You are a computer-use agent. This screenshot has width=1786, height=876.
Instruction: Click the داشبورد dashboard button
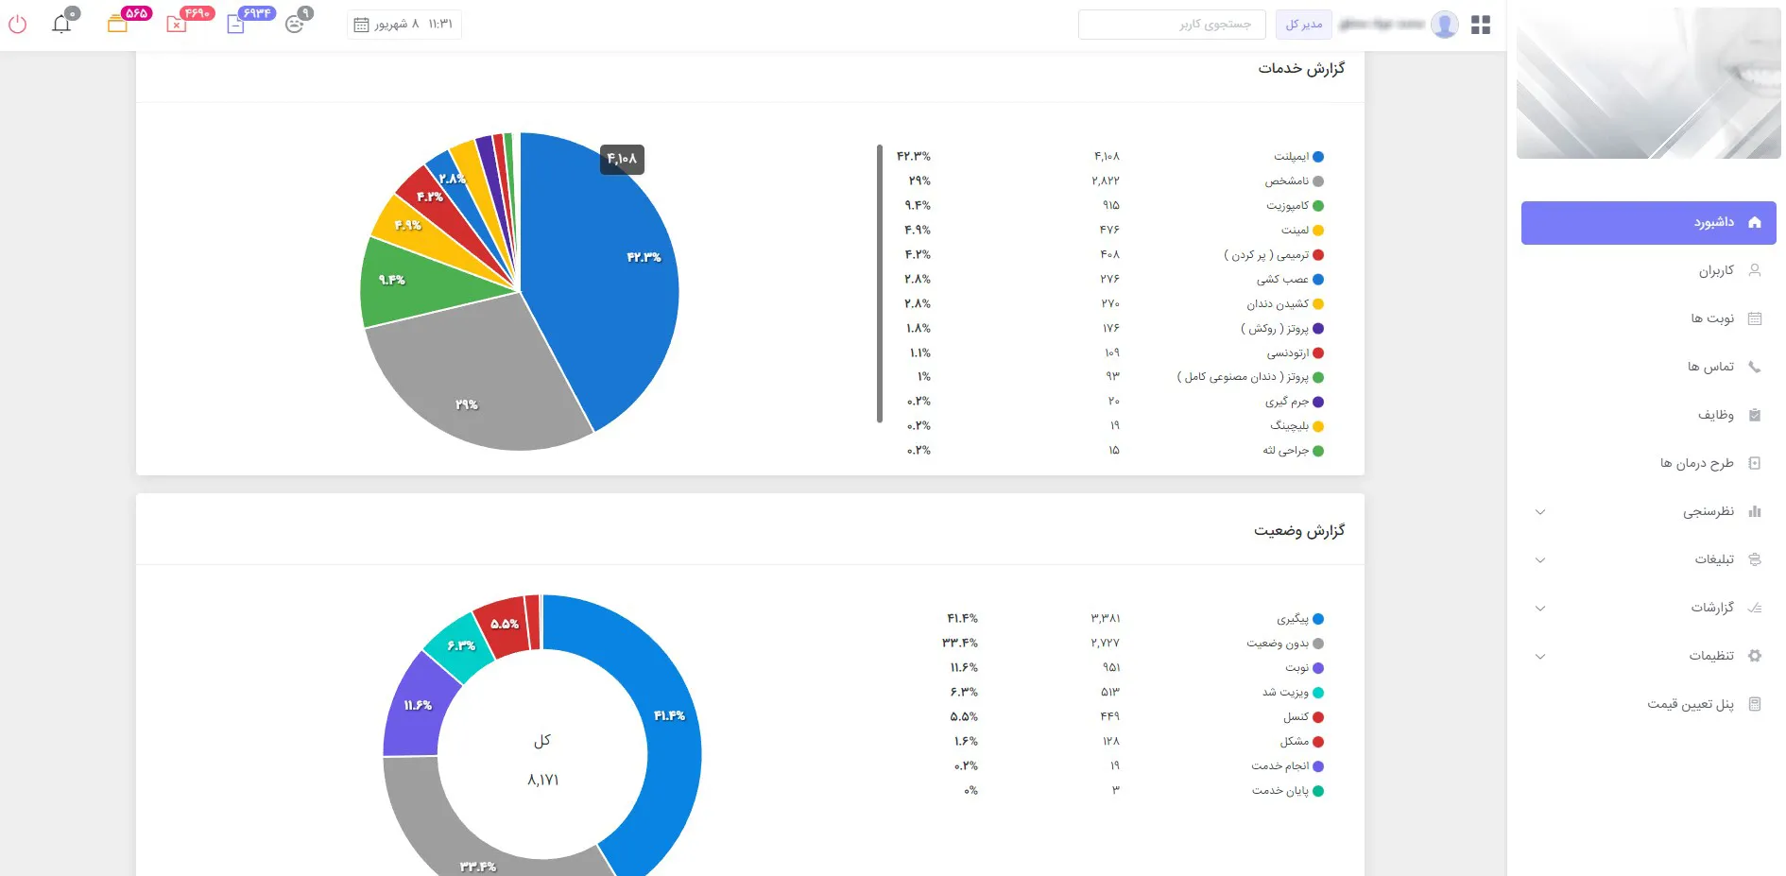(x=1648, y=223)
